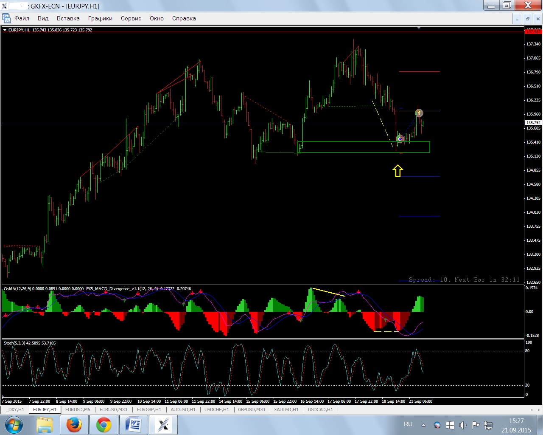Click the 137.340 value on price scale
Screen dimensions: 543x435
(533, 44)
